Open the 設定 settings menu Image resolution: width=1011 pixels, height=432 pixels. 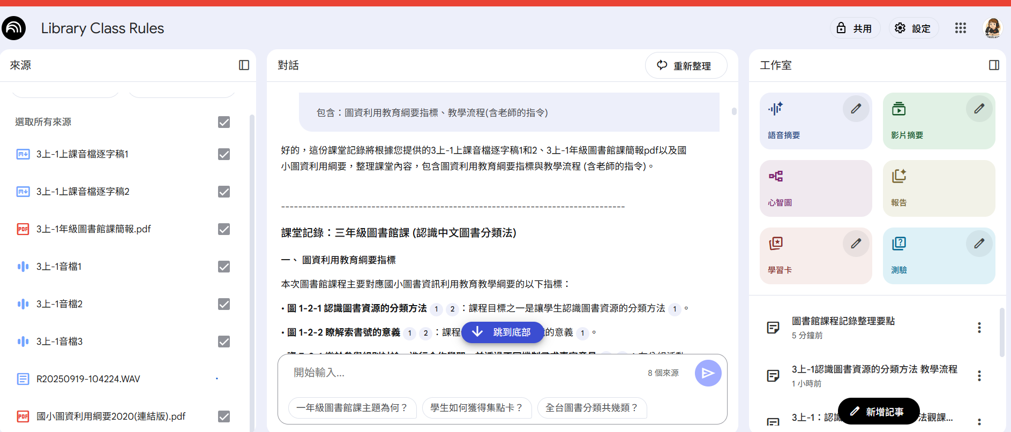tap(913, 28)
